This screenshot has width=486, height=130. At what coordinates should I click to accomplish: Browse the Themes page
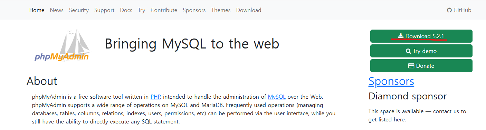(221, 10)
